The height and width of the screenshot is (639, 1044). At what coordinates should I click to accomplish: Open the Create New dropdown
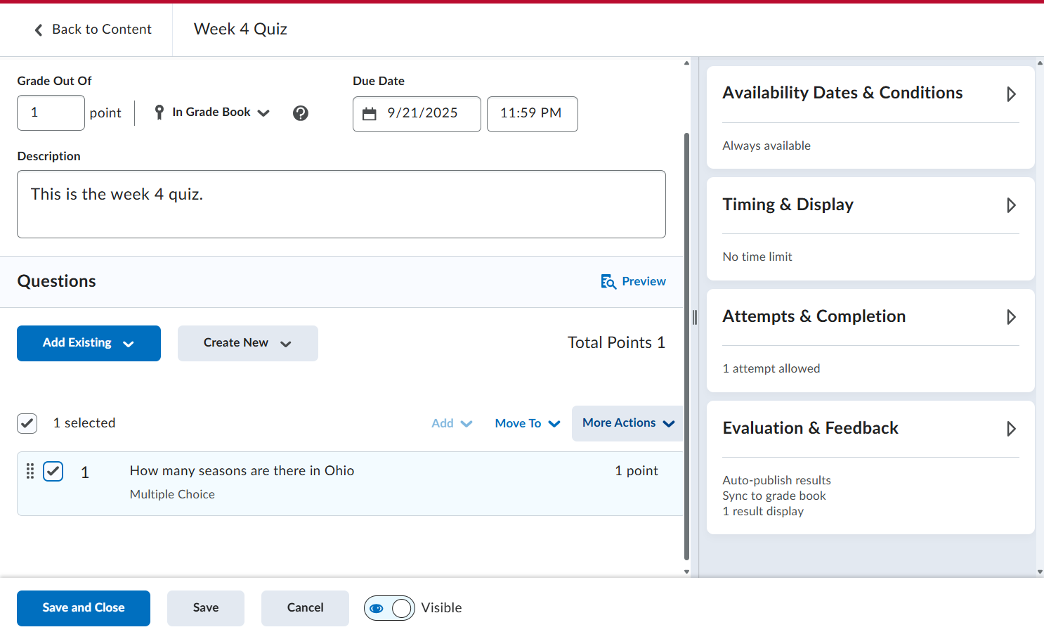coord(248,343)
